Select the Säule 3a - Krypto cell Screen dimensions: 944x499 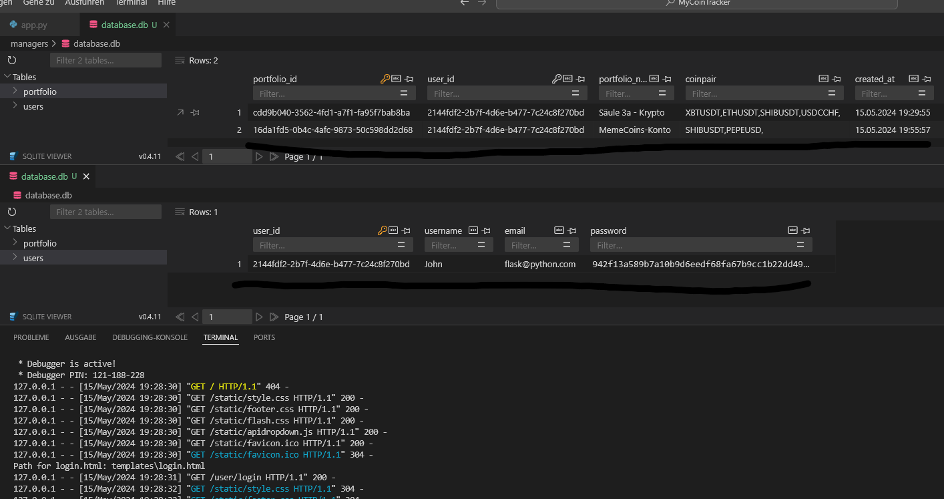click(632, 112)
